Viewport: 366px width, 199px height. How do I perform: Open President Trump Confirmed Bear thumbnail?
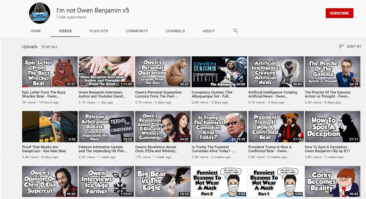pyautogui.click(x=276, y=127)
